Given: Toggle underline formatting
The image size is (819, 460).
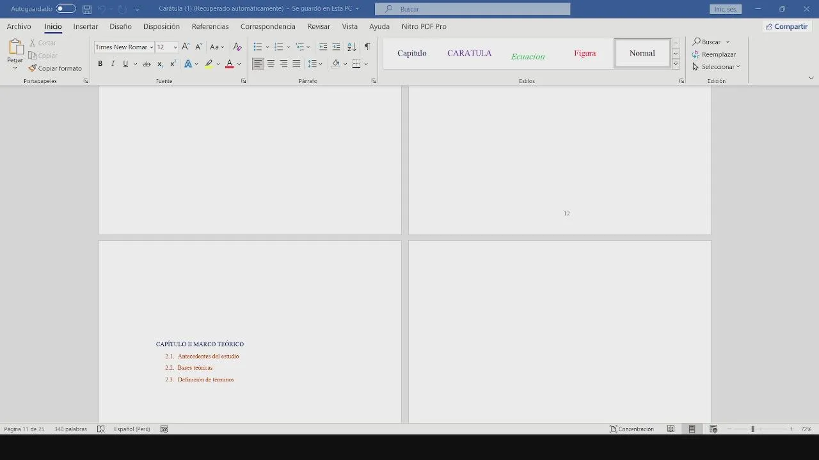Looking at the screenshot, I should [125, 64].
